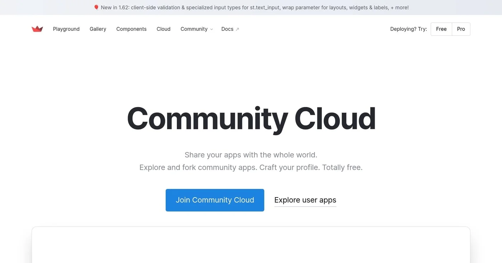
Task: Click the "Explore and fork community apps" line
Action: (251, 167)
